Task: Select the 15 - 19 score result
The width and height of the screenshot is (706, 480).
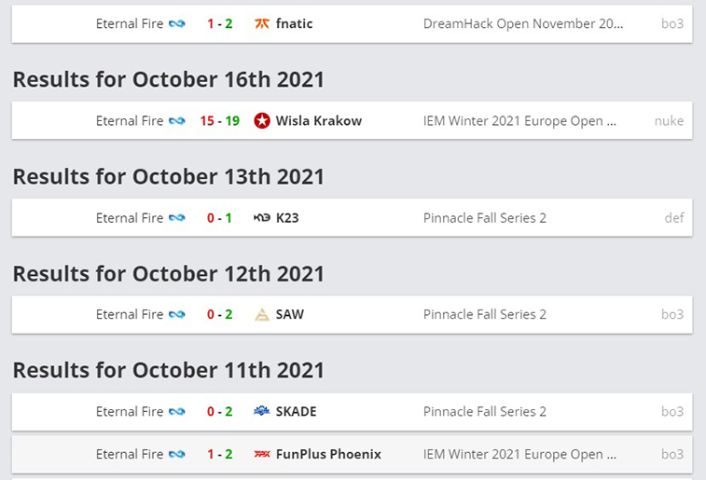Action: pyautogui.click(x=220, y=120)
